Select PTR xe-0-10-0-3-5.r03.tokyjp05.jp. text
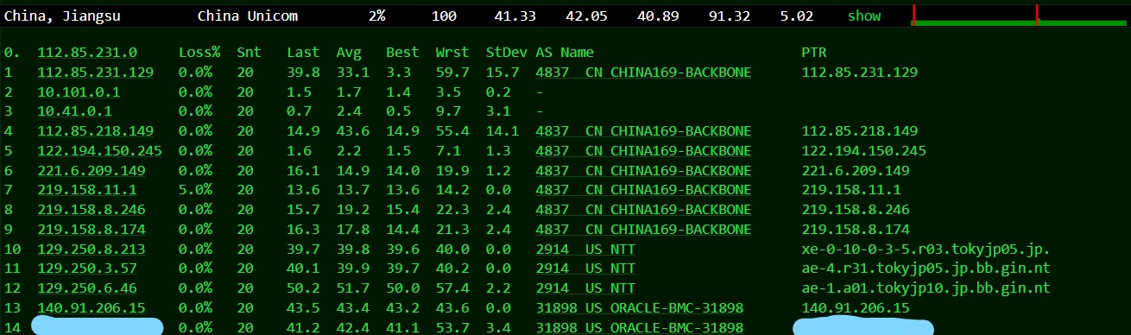Screen dimensions: 1131x335 (926, 249)
